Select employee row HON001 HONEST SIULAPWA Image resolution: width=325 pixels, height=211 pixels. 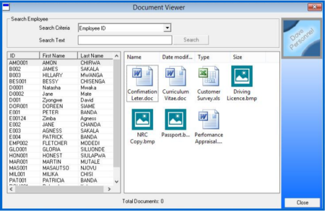tap(61, 156)
